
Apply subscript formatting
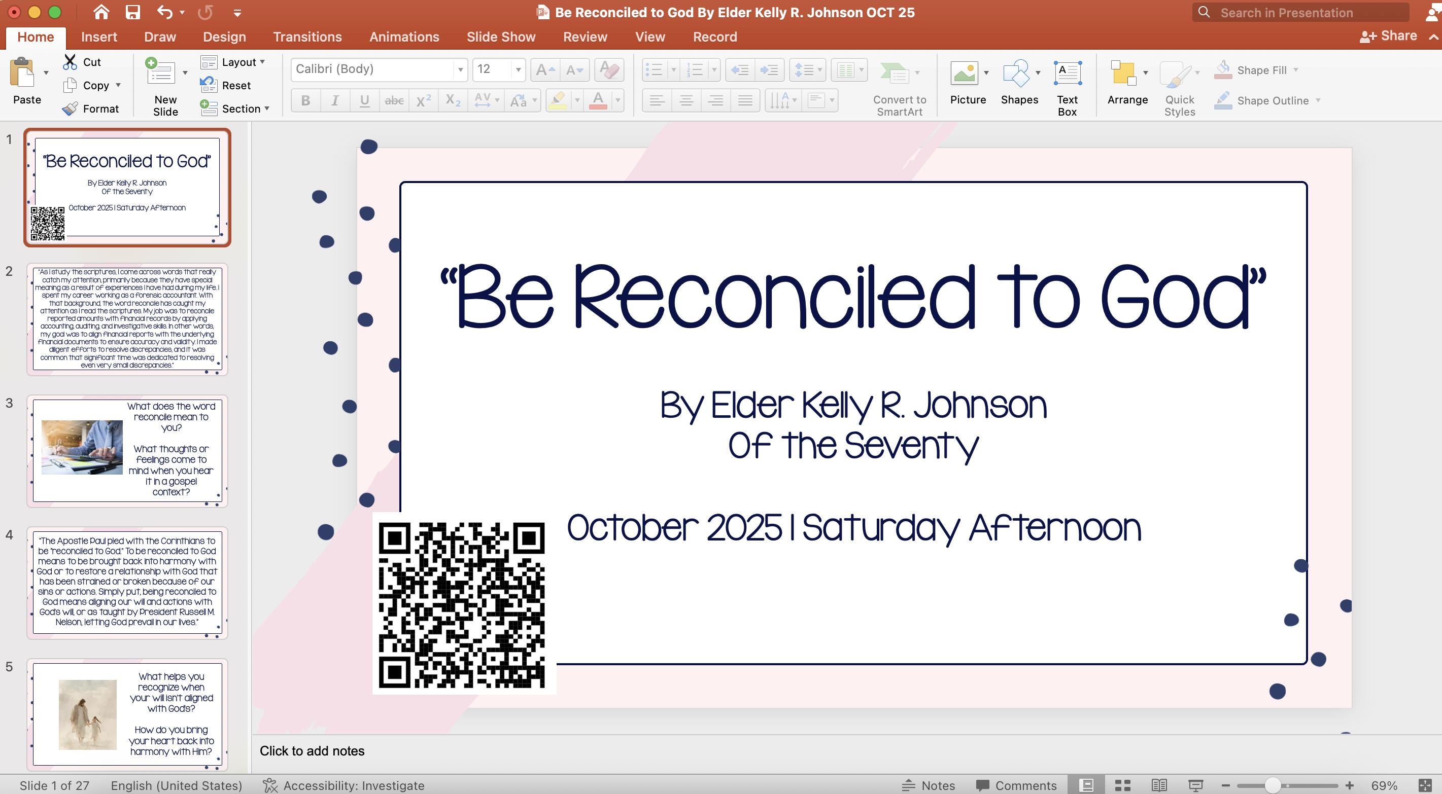click(453, 101)
